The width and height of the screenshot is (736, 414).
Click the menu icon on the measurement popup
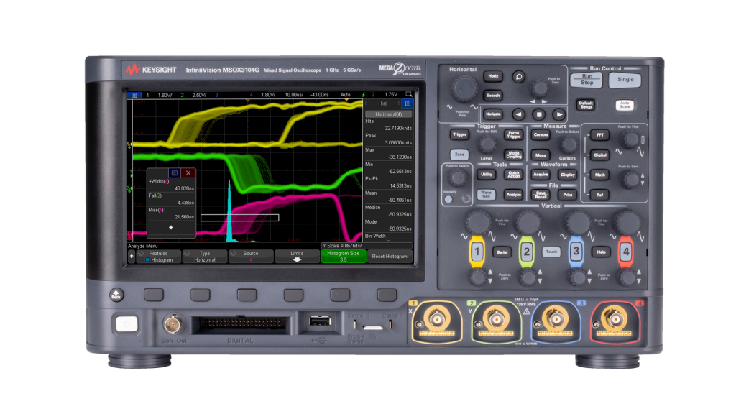[x=175, y=173]
